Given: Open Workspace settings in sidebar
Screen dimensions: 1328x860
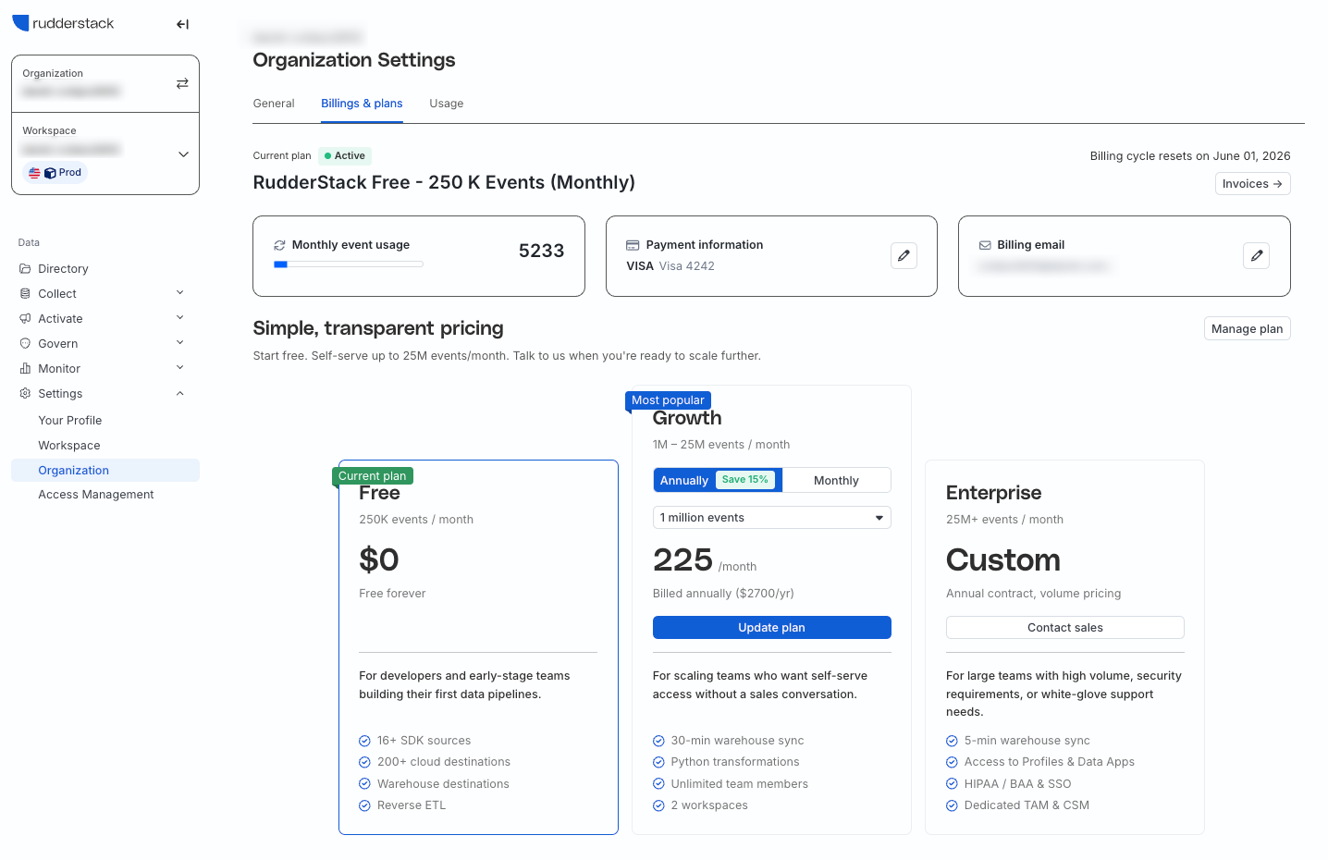Looking at the screenshot, I should (x=69, y=446).
